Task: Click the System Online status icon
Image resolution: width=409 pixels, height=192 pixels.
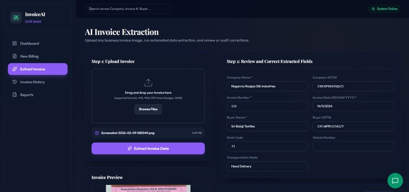Action: click(x=373, y=9)
